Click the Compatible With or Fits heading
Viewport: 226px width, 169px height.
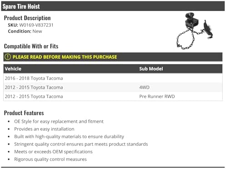click(x=31, y=46)
